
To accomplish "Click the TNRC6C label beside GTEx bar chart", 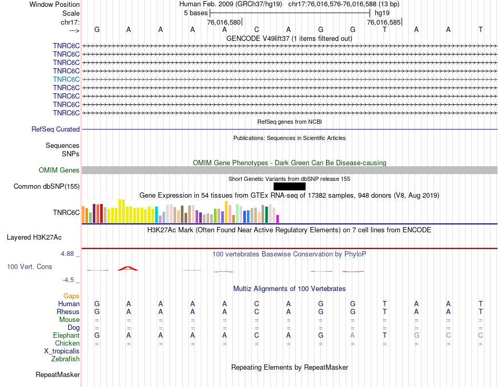I will pos(66,212).
